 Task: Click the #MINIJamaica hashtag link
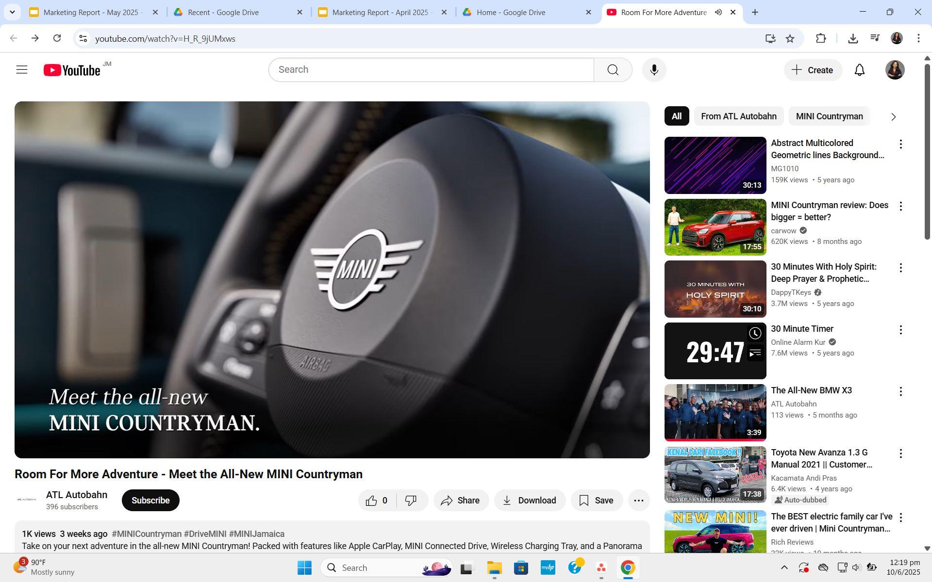point(256,534)
